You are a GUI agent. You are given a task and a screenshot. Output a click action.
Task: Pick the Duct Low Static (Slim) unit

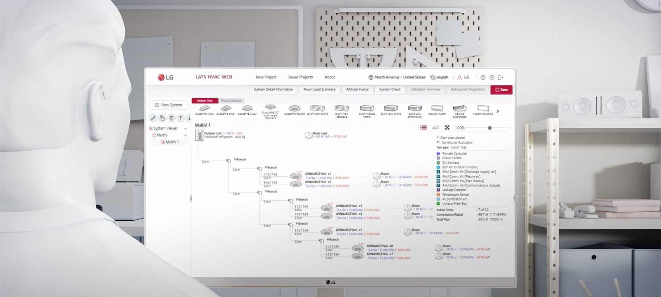[x=415, y=108]
